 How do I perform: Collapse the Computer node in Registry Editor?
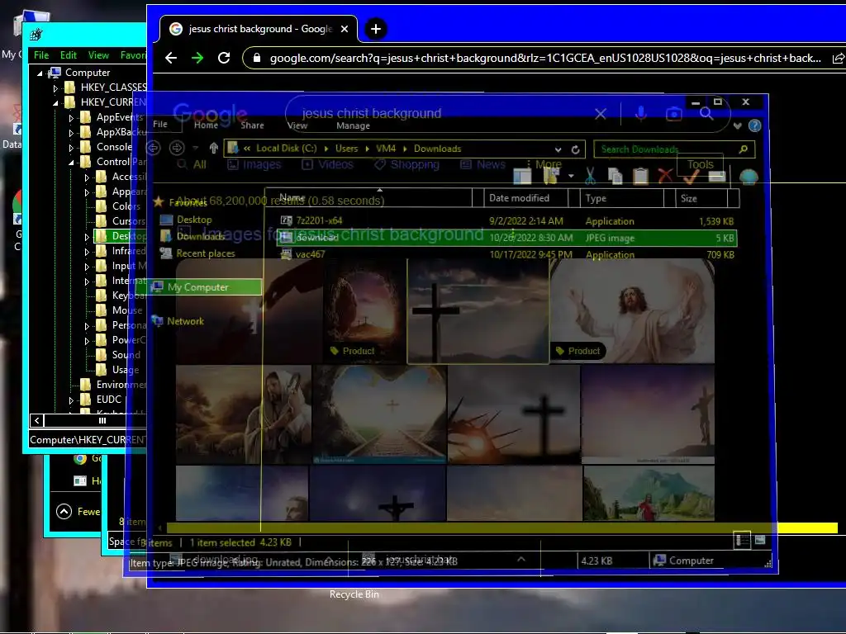tap(40, 73)
